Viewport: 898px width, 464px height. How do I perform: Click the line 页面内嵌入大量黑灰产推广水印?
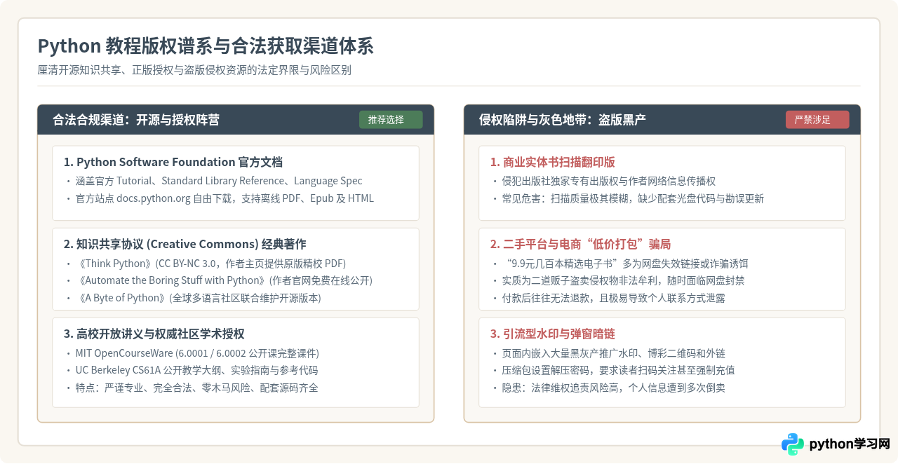pos(614,353)
